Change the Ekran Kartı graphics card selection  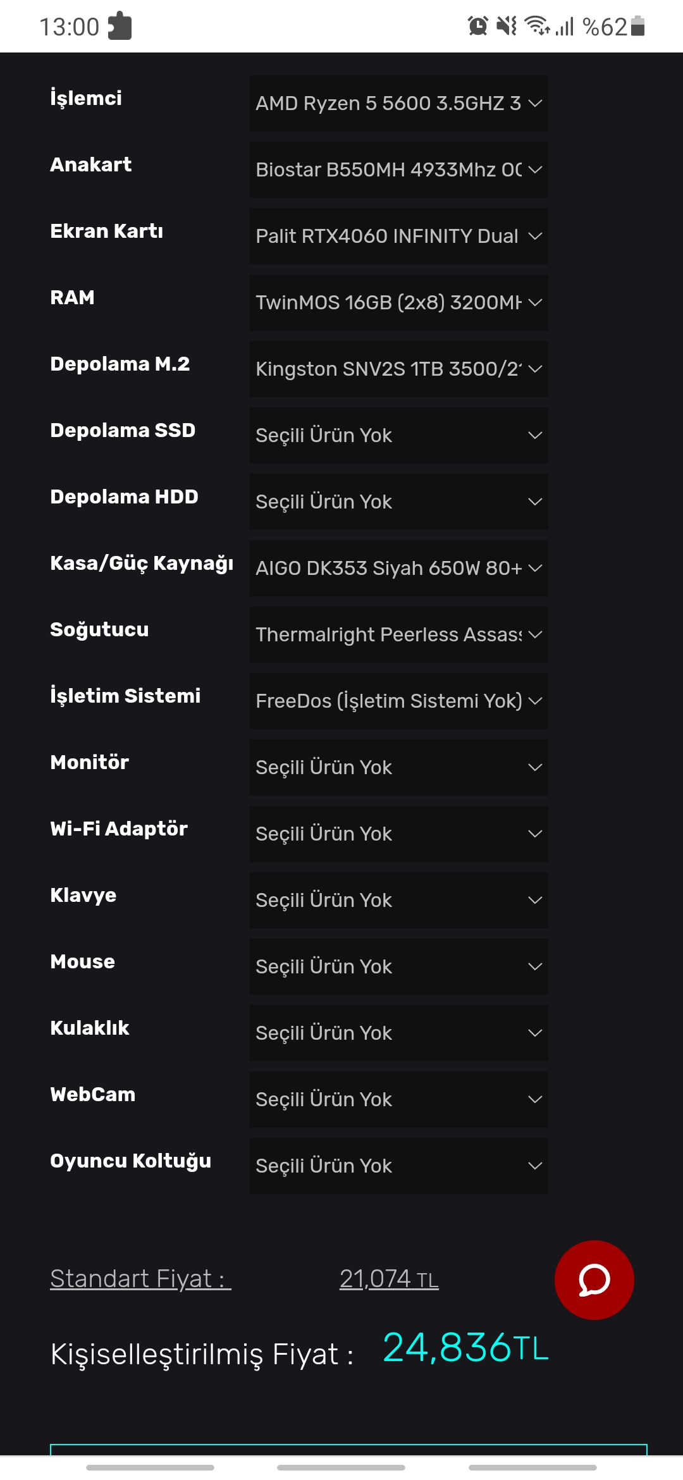click(398, 236)
